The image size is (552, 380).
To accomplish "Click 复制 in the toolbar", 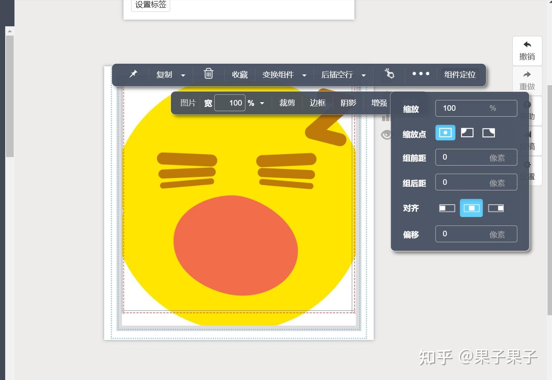I will [164, 75].
